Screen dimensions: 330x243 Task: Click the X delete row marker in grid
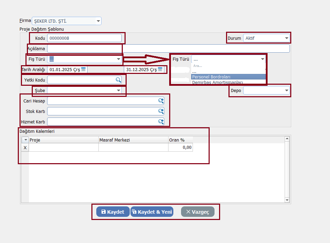(x=25, y=148)
